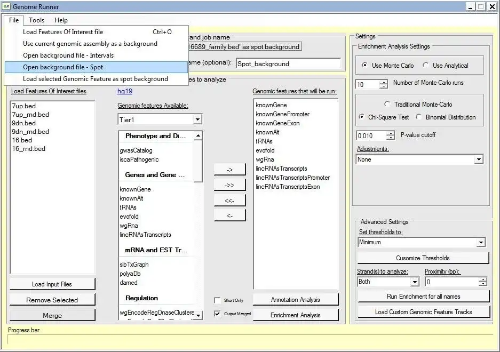
Task: Open the Set thresholds to Minimum dropdown
Action: pyautogui.click(x=481, y=242)
